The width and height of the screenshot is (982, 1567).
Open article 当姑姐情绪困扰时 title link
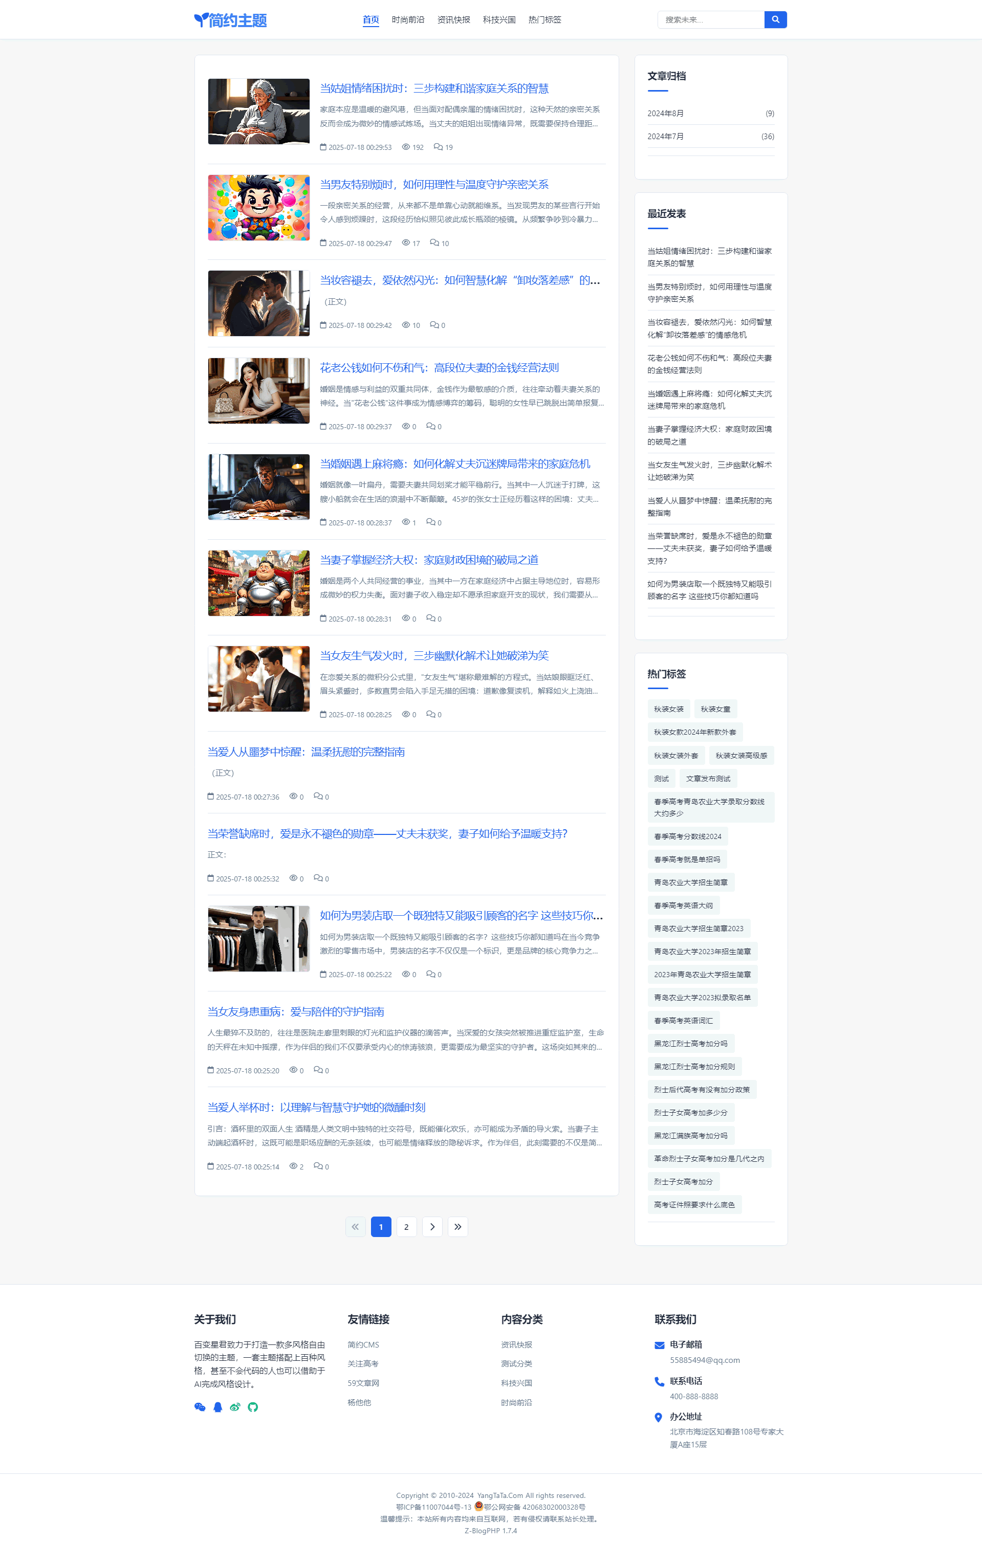tap(434, 89)
